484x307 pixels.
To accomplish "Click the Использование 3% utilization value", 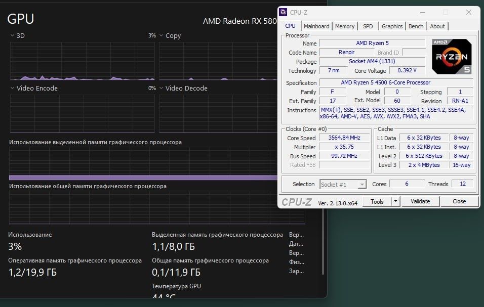I will [x=15, y=247].
